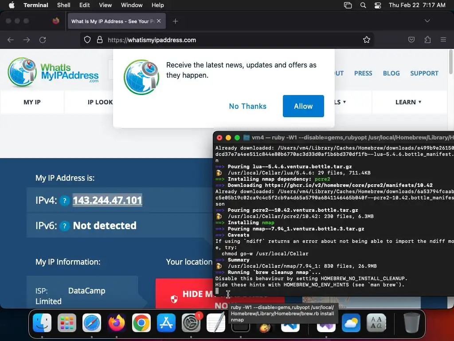Open Google Chrome from the Dock
454x341 pixels.
141,322
